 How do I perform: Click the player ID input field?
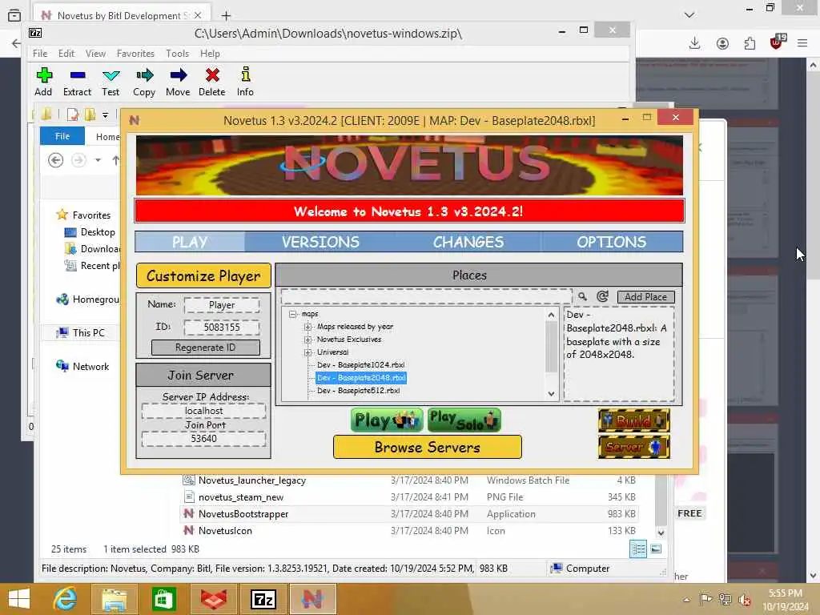tap(222, 328)
